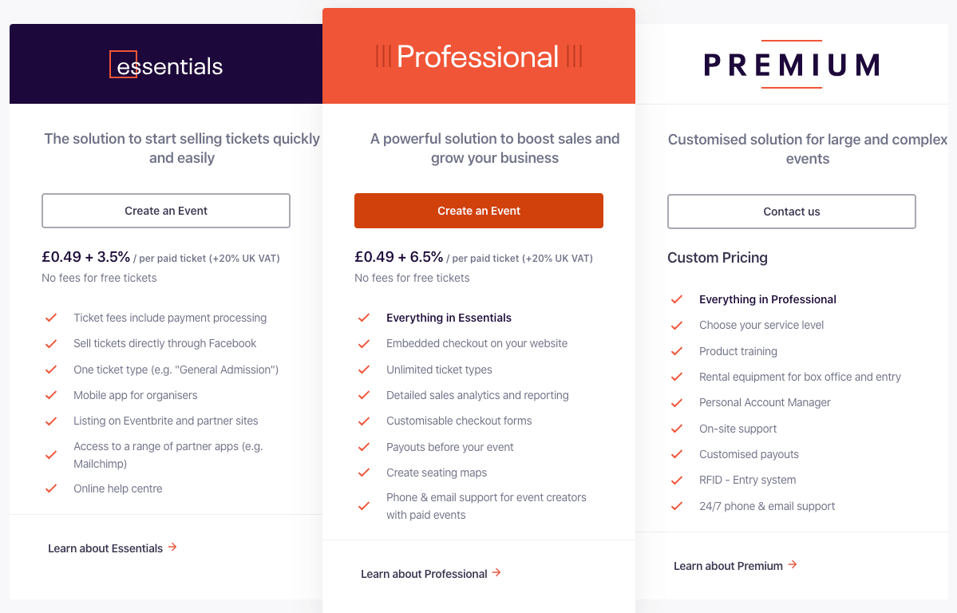Click arrow next to Learn about Professional
The height and width of the screenshot is (613, 957).
pos(496,573)
